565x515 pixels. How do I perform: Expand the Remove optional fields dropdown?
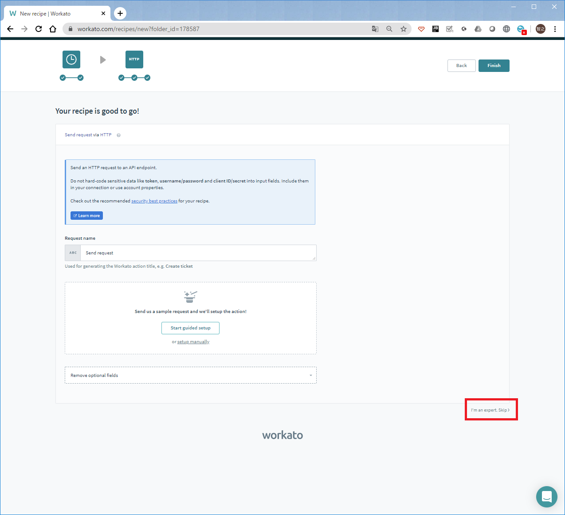click(191, 375)
